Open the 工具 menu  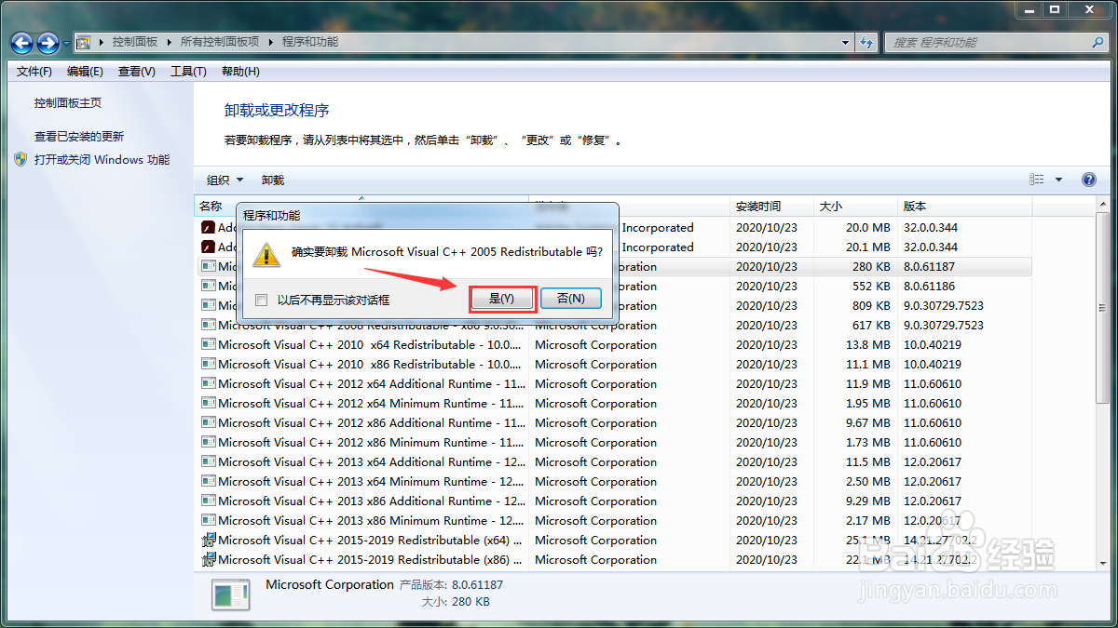click(x=187, y=71)
